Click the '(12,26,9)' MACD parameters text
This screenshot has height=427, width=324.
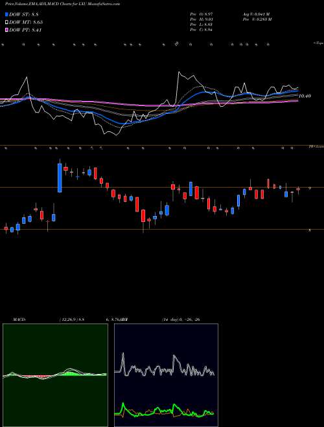(x=69, y=320)
